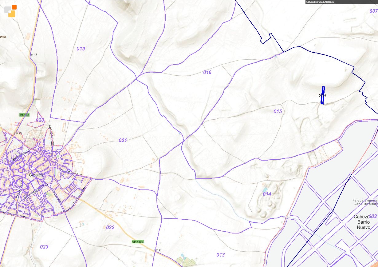
Task: Click the green VA-900 road shield
Action: pos(24,115)
